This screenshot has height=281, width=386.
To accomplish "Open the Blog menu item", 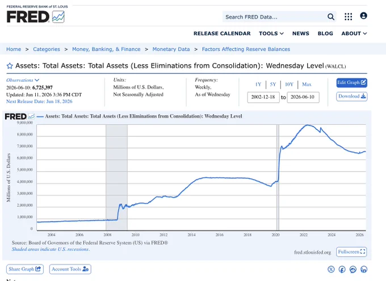I will click(x=325, y=33).
